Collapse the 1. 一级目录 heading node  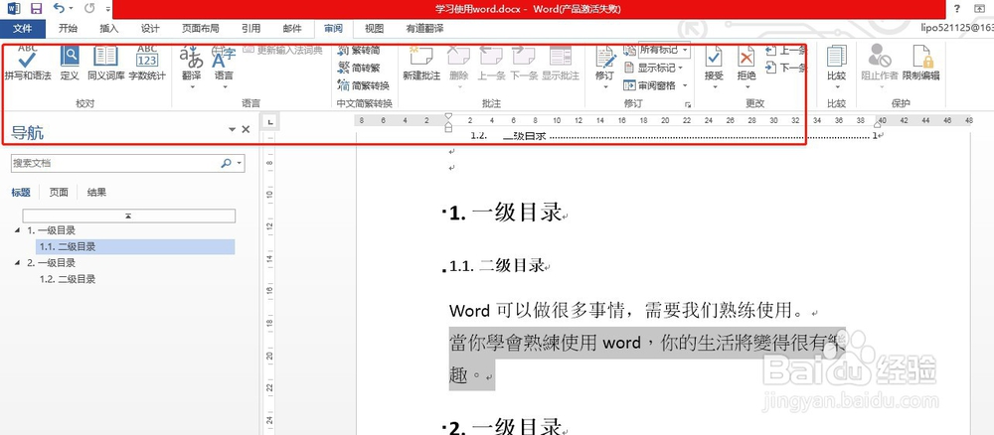(17, 230)
